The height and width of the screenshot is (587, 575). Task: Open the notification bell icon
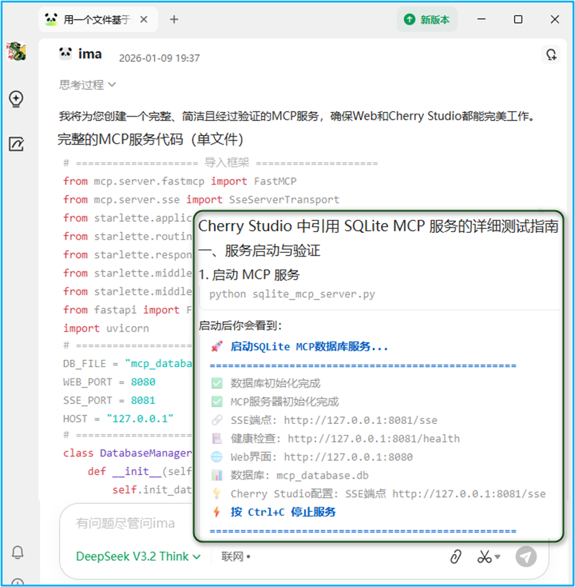coord(17,552)
